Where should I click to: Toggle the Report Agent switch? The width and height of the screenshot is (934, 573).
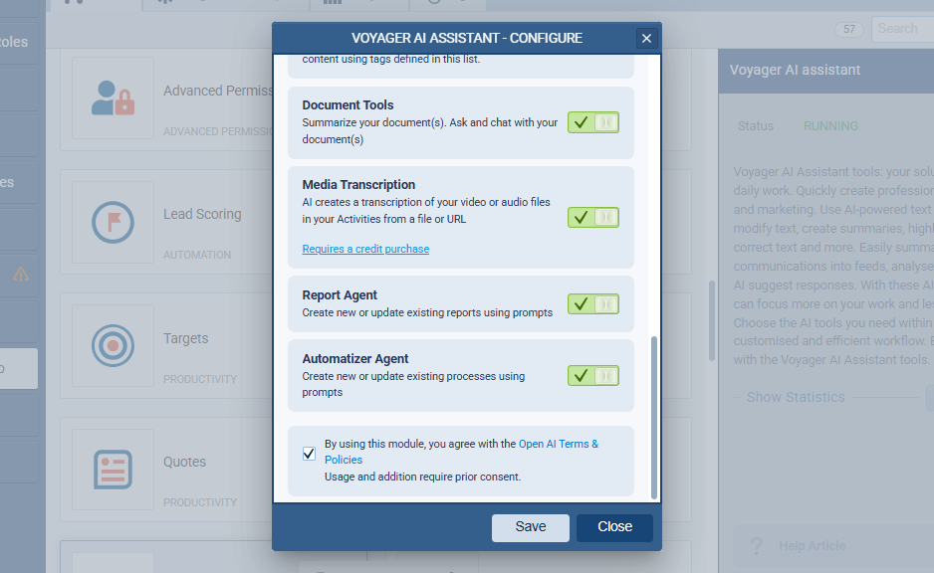pos(593,304)
